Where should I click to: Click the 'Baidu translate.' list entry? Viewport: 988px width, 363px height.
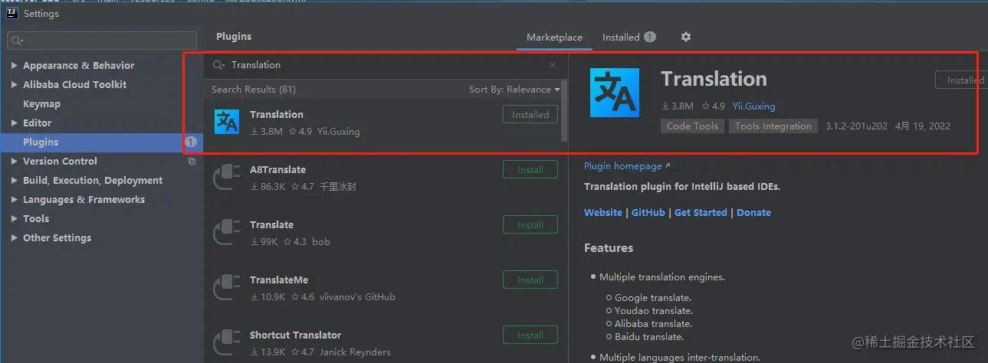tap(649, 337)
